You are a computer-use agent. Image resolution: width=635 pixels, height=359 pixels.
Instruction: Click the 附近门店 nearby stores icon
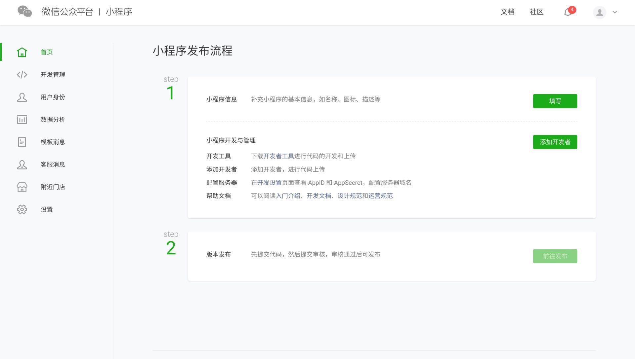point(22,187)
